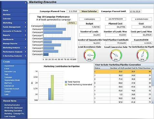Click the table scroll up arrow
The width and height of the screenshot is (154, 119).
153,68
